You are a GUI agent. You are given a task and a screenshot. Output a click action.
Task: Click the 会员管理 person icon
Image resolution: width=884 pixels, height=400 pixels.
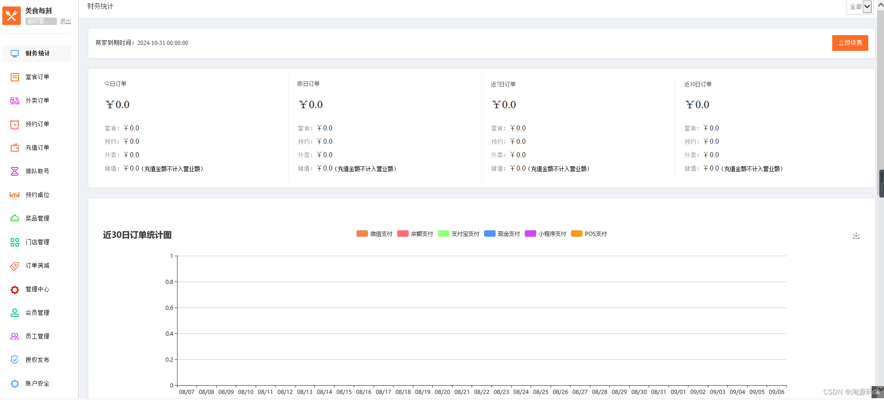coord(15,313)
